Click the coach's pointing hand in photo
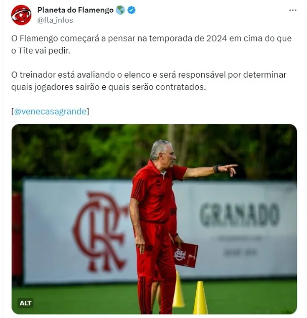Viewport: 307px width, 318px height. (229, 169)
